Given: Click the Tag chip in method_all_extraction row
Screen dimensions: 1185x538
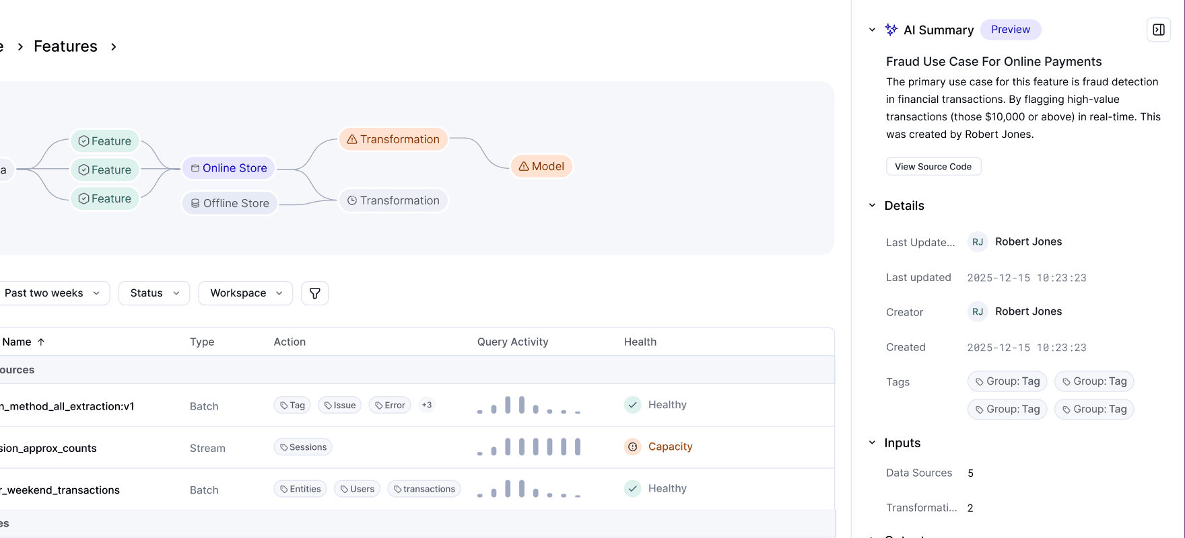Looking at the screenshot, I should (x=292, y=405).
